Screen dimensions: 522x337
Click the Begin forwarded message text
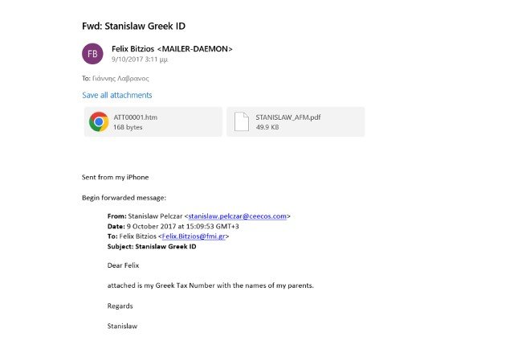coord(124,197)
